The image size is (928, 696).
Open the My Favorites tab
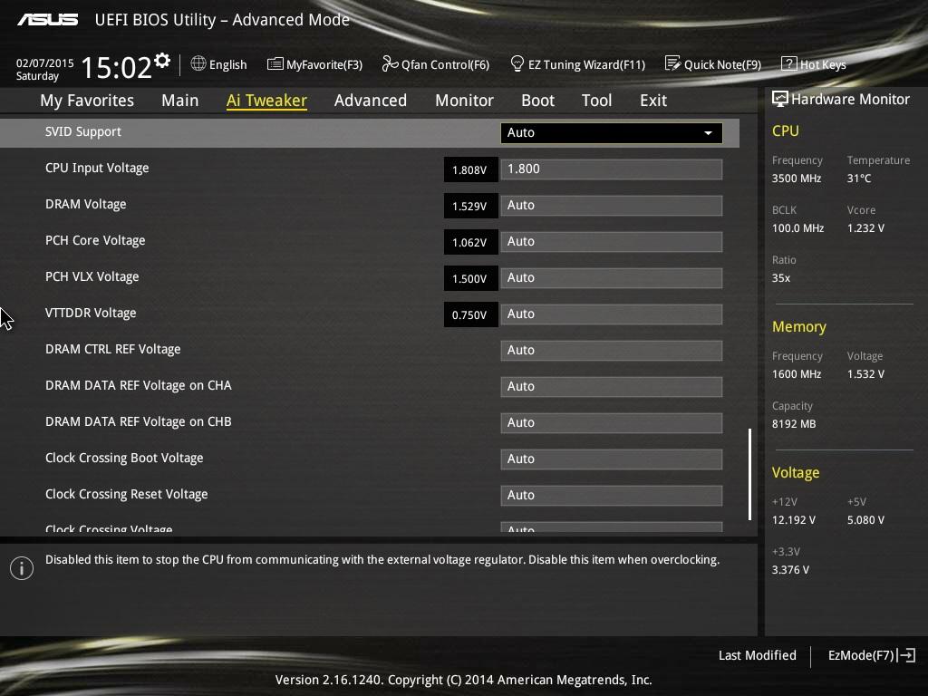87,101
